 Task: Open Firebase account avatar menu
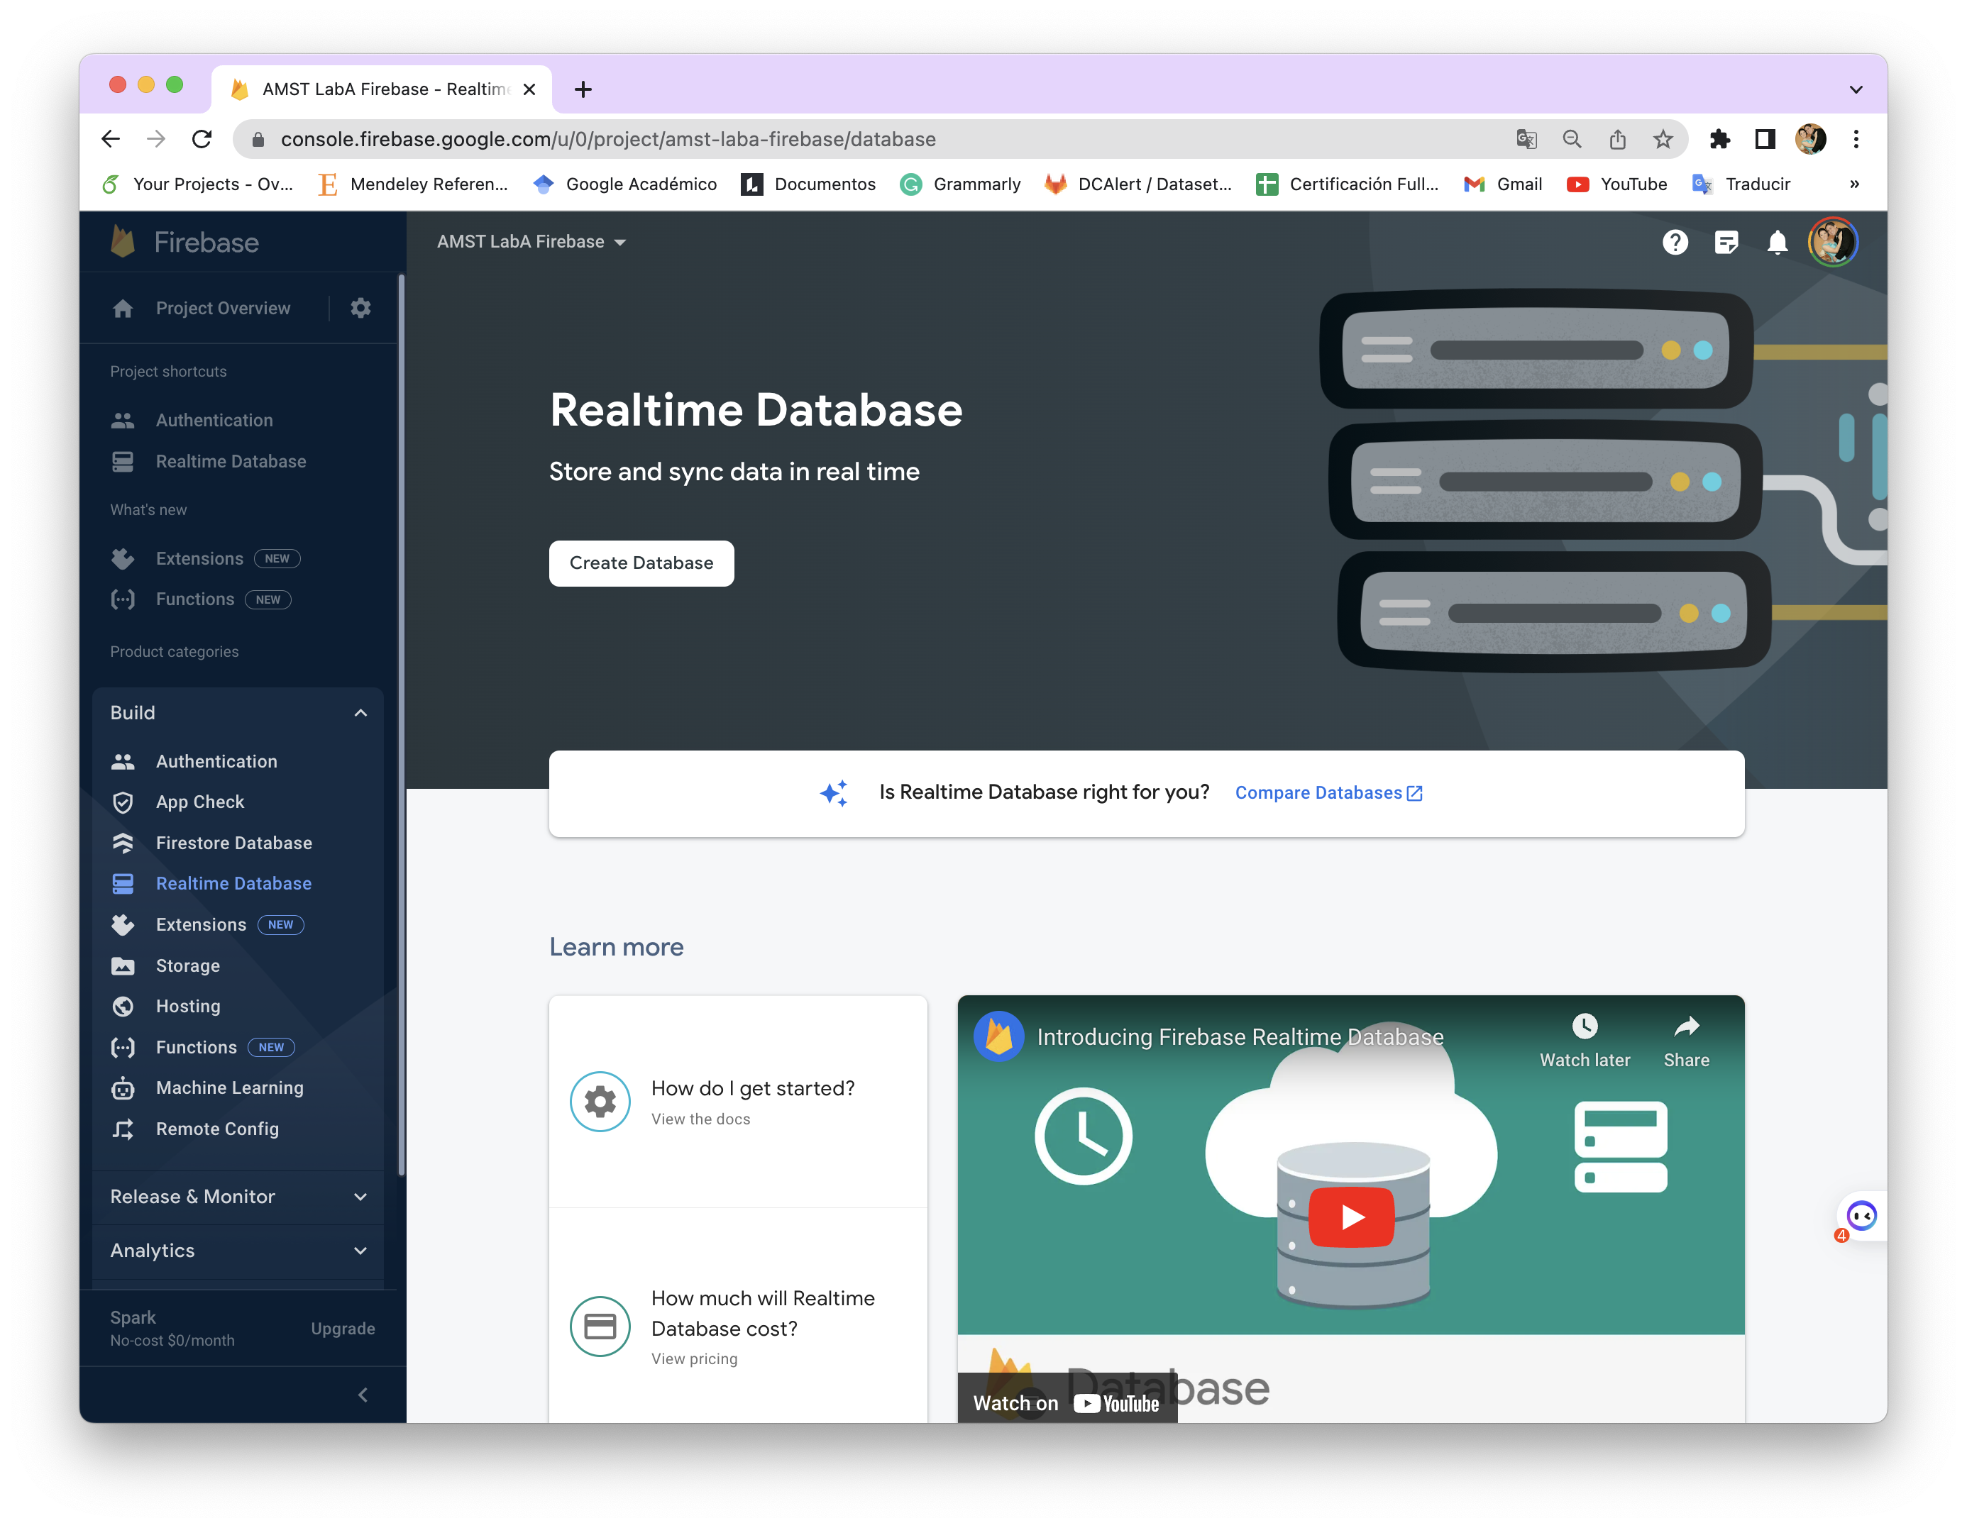(1833, 242)
